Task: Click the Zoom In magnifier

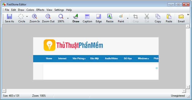Action: click(x=34, y=16)
